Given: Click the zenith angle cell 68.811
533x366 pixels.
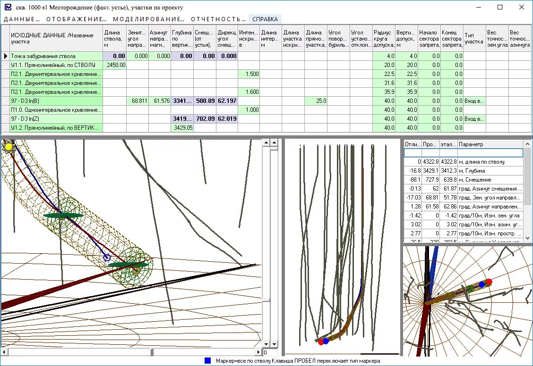Looking at the screenshot, I should 138,101.
